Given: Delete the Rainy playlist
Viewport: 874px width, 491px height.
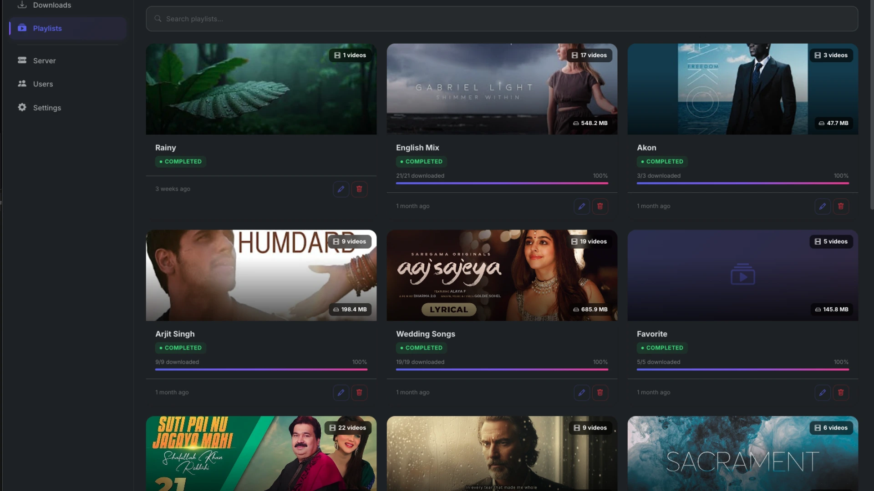Looking at the screenshot, I should coord(359,189).
